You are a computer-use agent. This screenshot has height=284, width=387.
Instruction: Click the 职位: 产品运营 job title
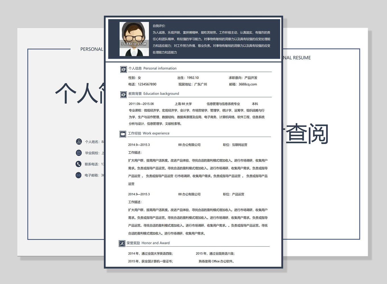tap(234, 194)
